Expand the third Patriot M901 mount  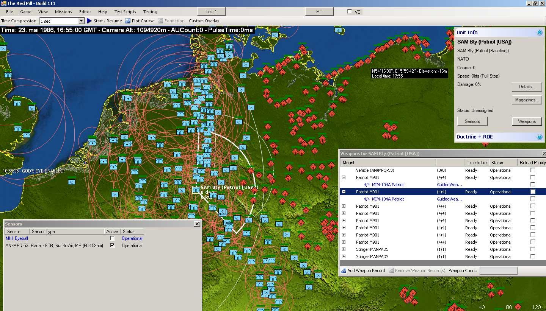coord(344,206)
